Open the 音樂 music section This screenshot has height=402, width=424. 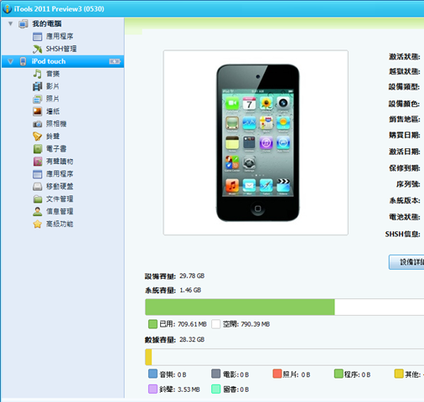point(46,74)
